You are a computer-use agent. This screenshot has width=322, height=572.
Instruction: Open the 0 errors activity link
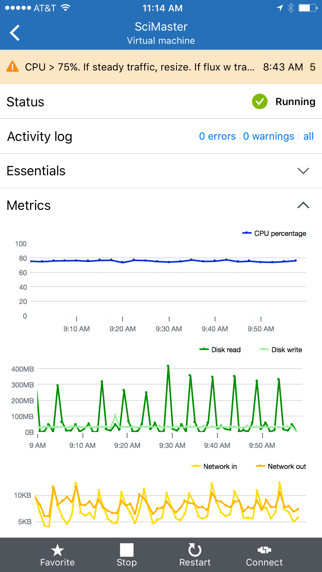217,136
